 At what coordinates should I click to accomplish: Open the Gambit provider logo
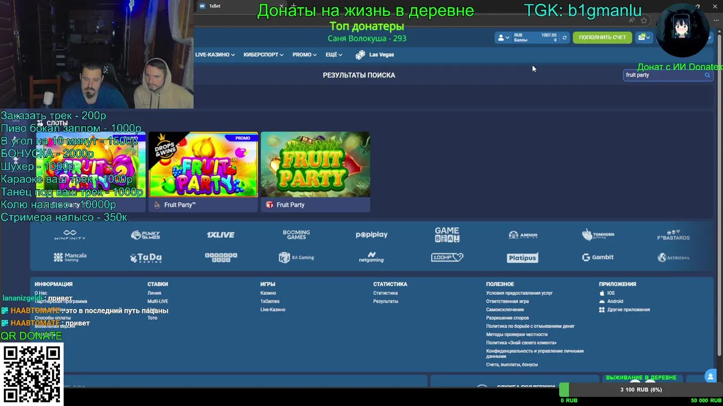[598, 257]
